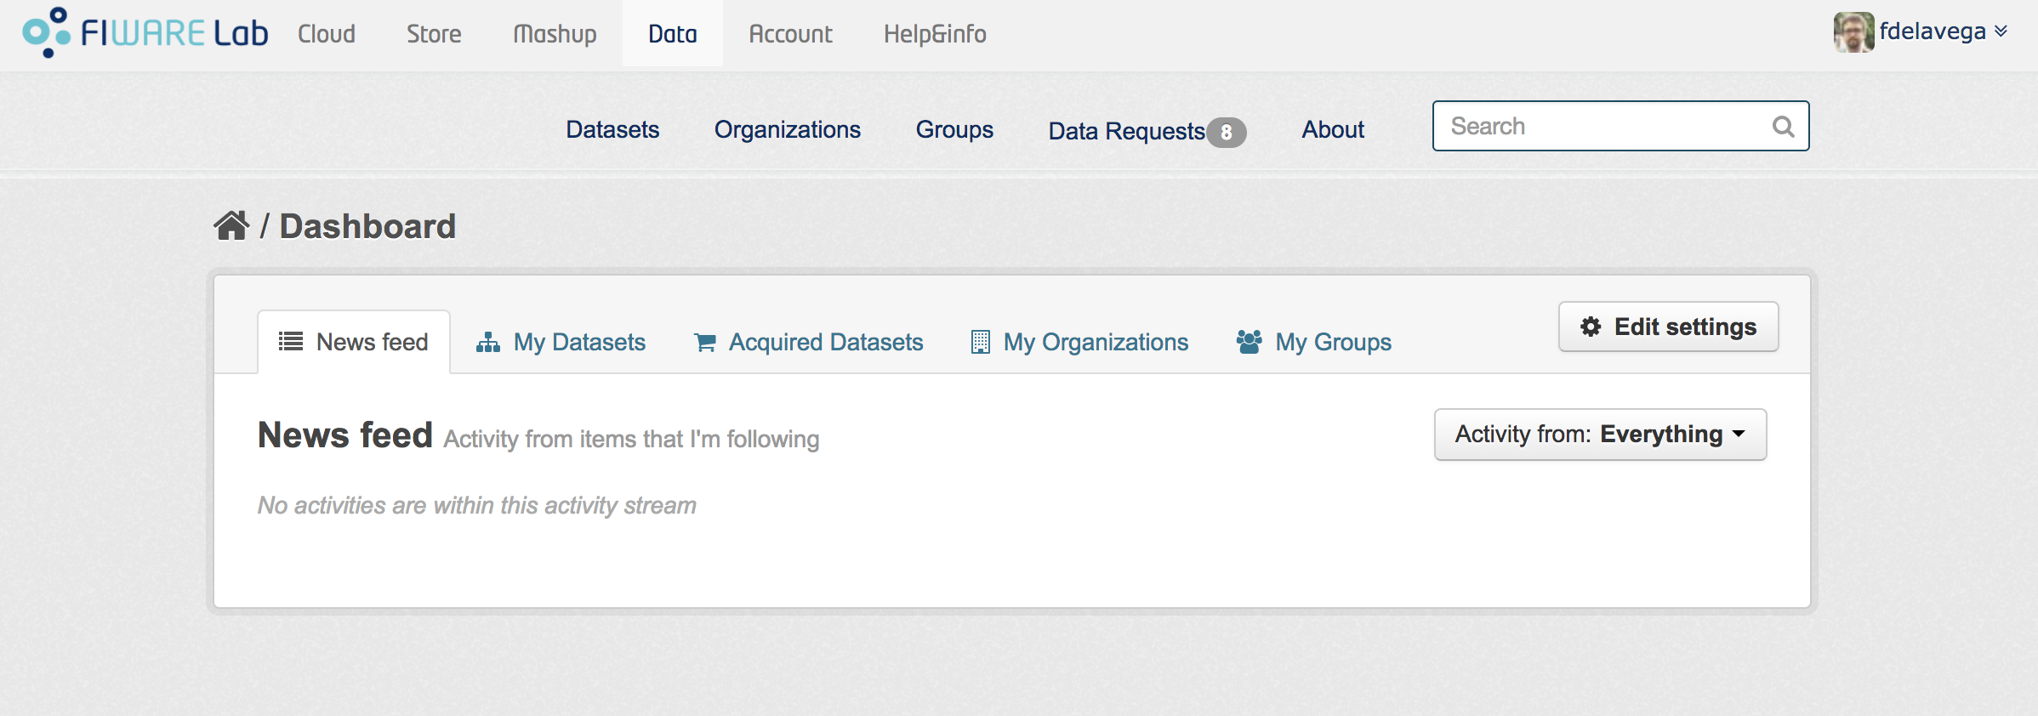Go to the Organizations page
This screenshot has width=2038, height=716.
coord(788,129)
